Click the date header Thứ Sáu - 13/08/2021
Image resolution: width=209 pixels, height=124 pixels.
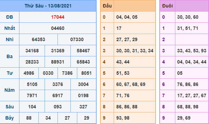tap(48, 6)
